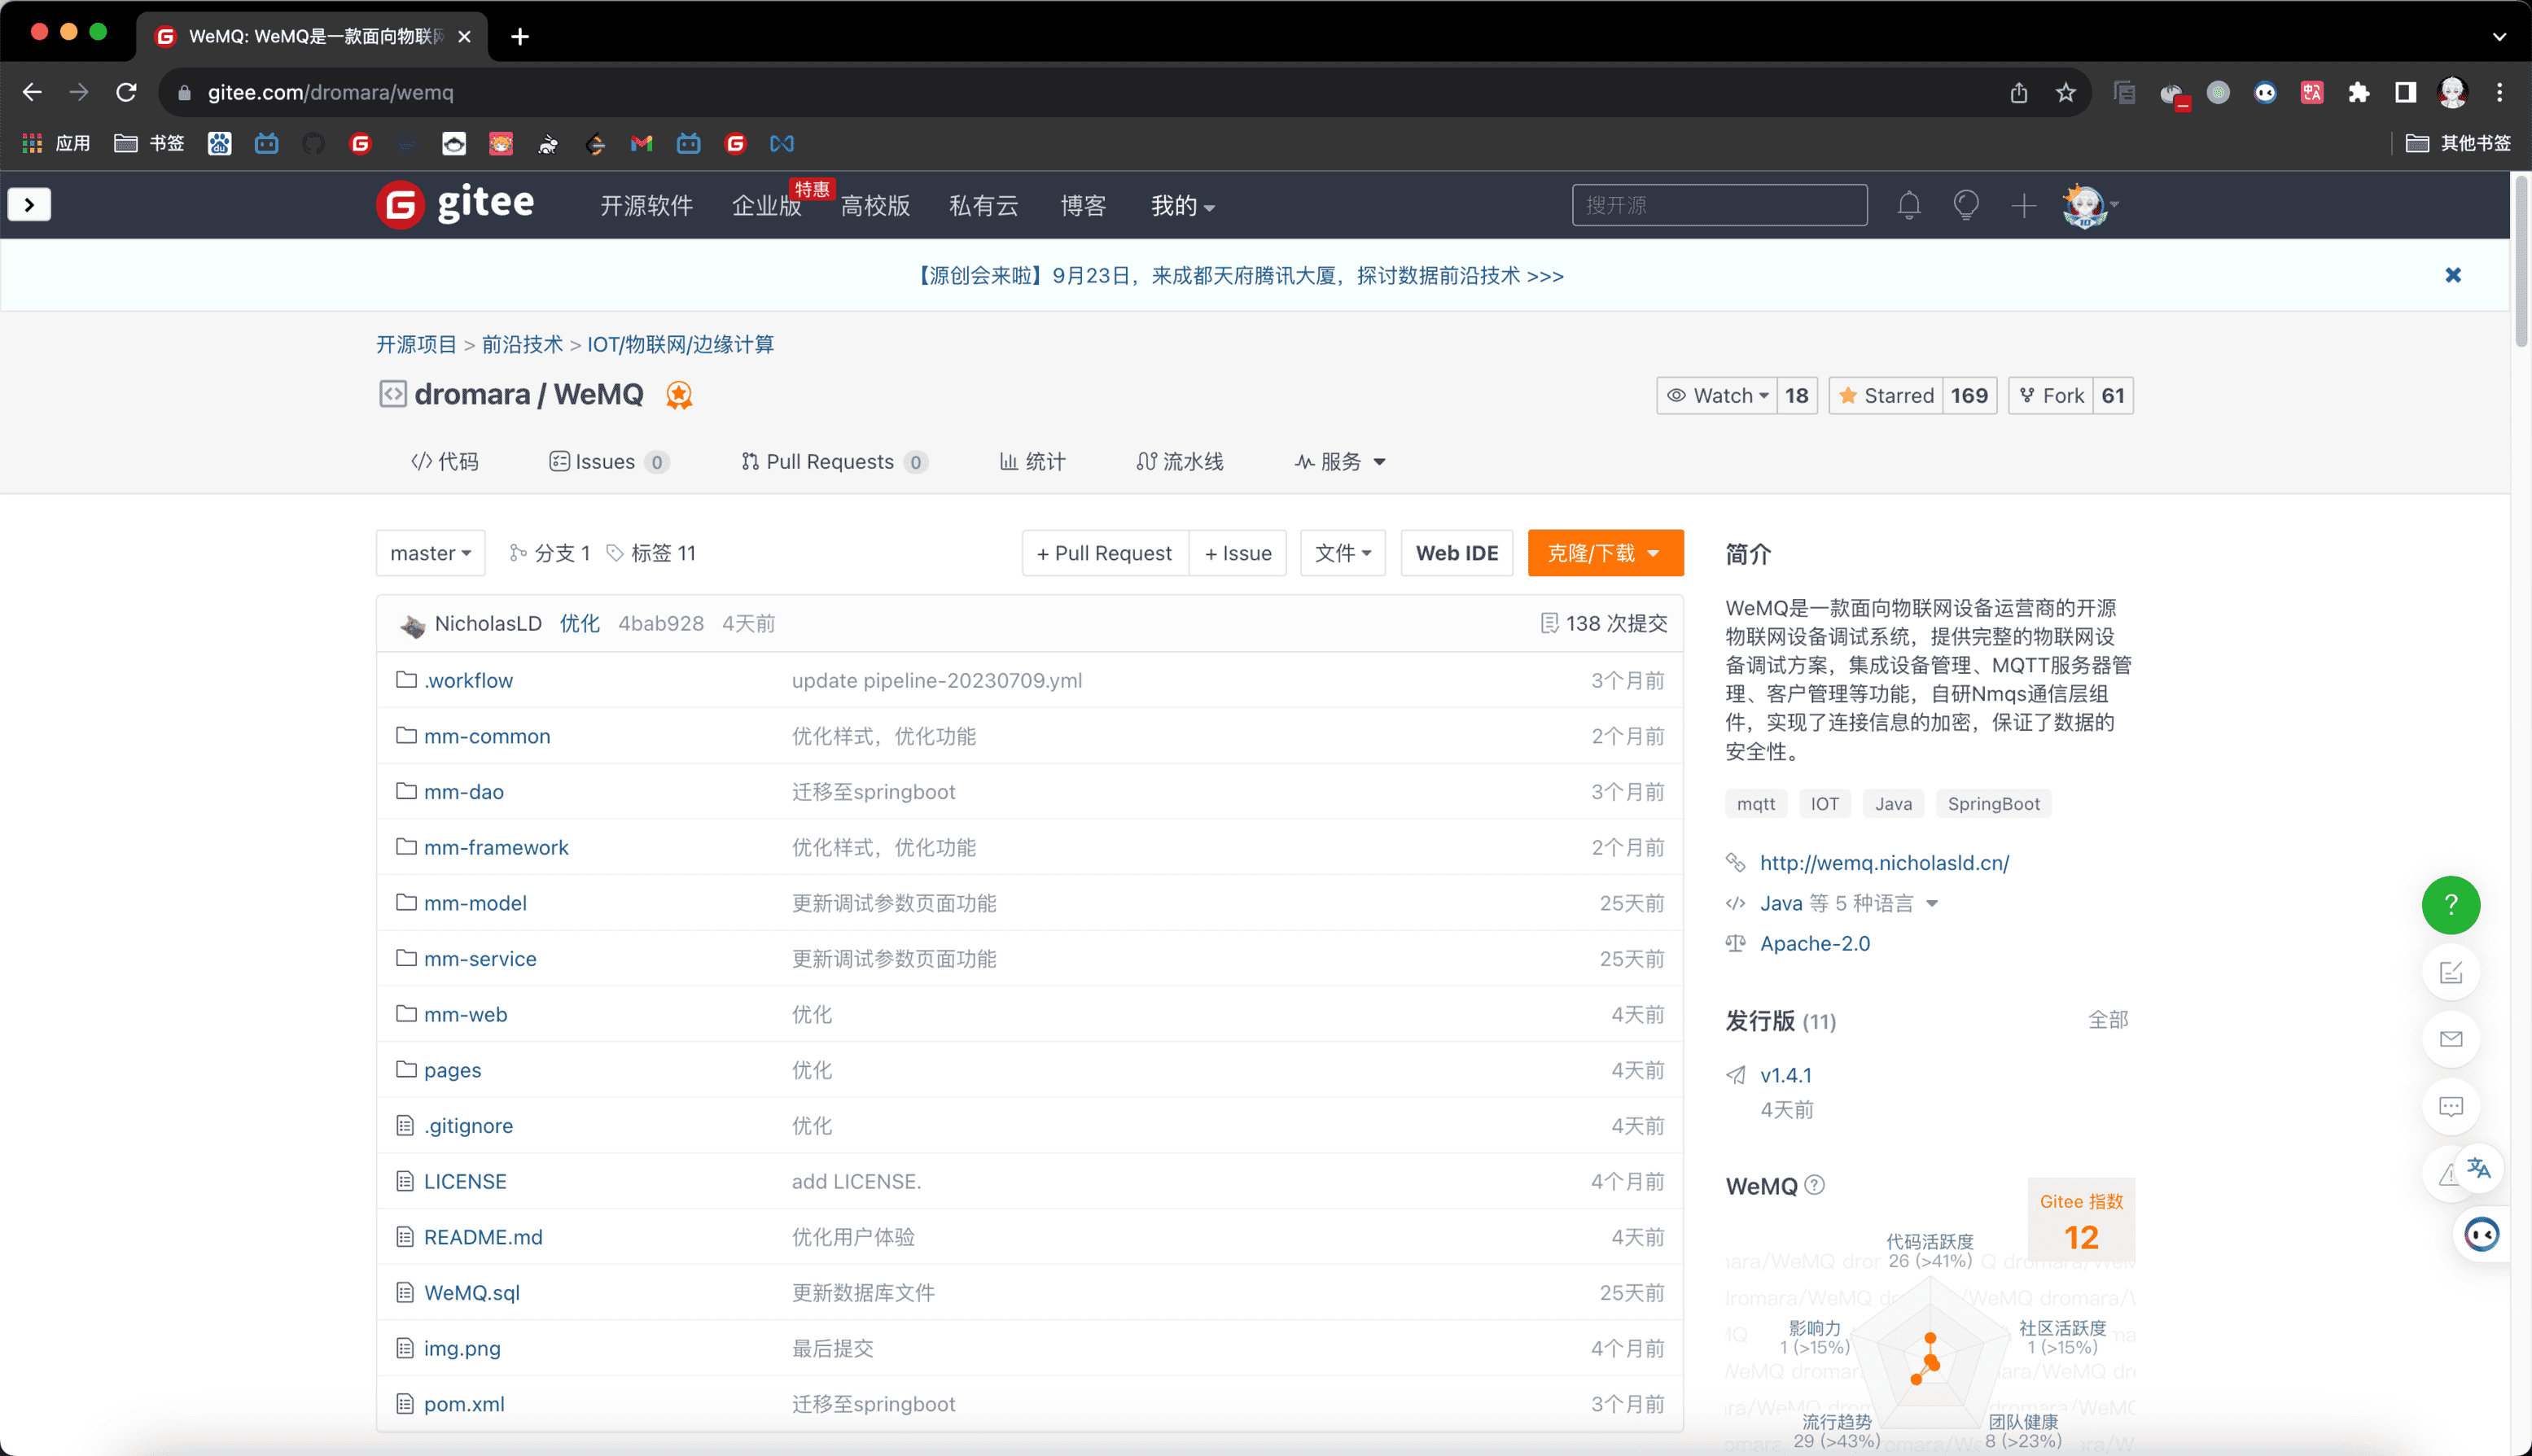Focus the 搜开源 search input field
Viewport: 2532px width, 1456px height.
pyautogui.click(x=1719, y=205)
